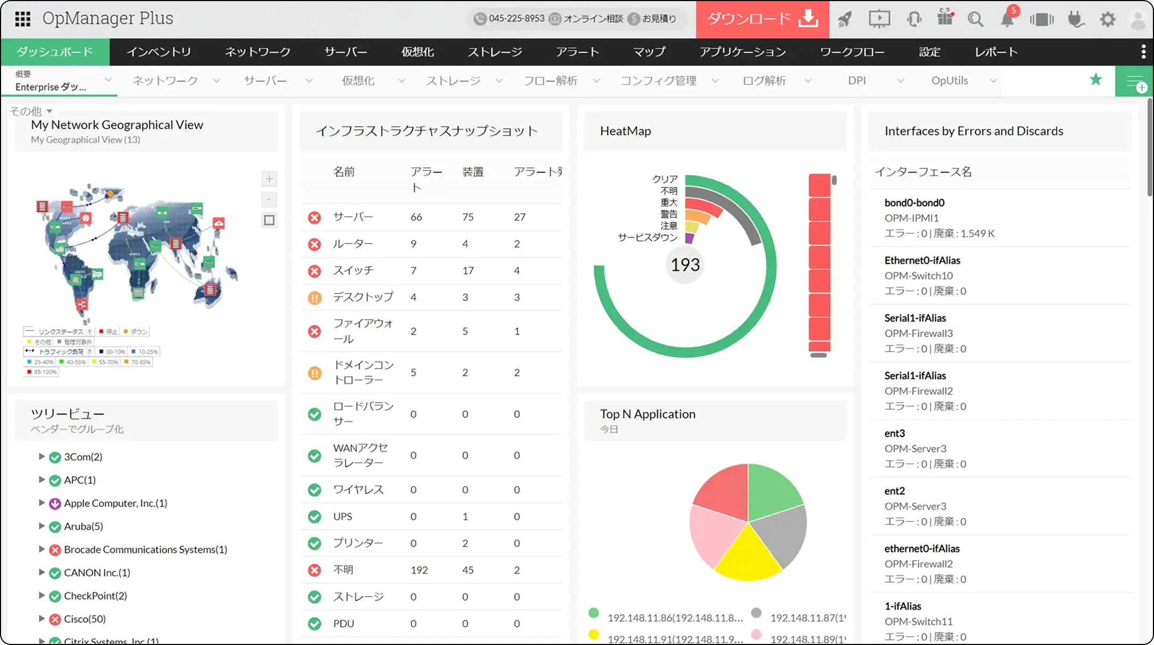
Task: Open the apps grid launcher icon
Action: 23,19
